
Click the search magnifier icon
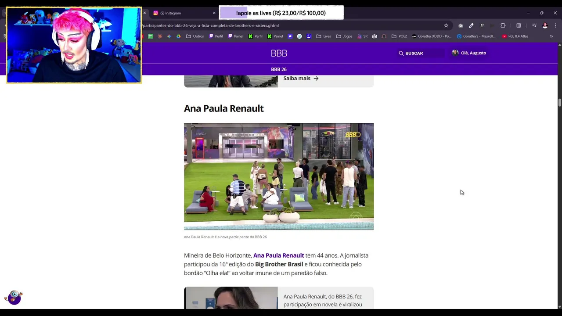tap(401, 53)
